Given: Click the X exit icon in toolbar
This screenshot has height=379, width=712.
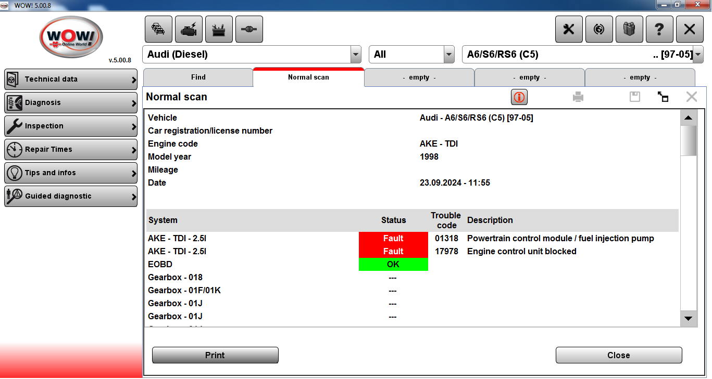Looking at the screenshot, I should [690, 29].
